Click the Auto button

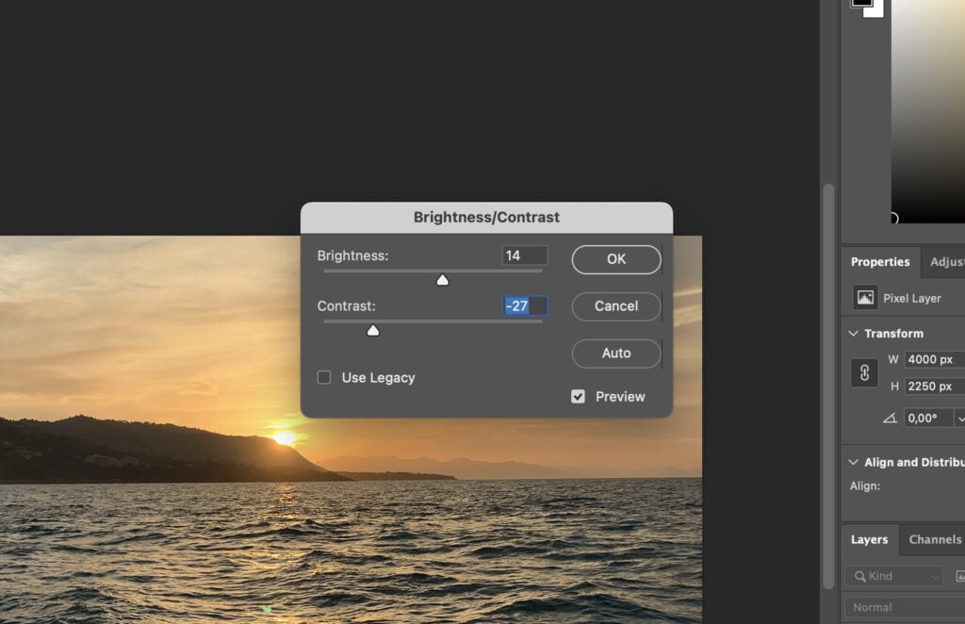615,353
